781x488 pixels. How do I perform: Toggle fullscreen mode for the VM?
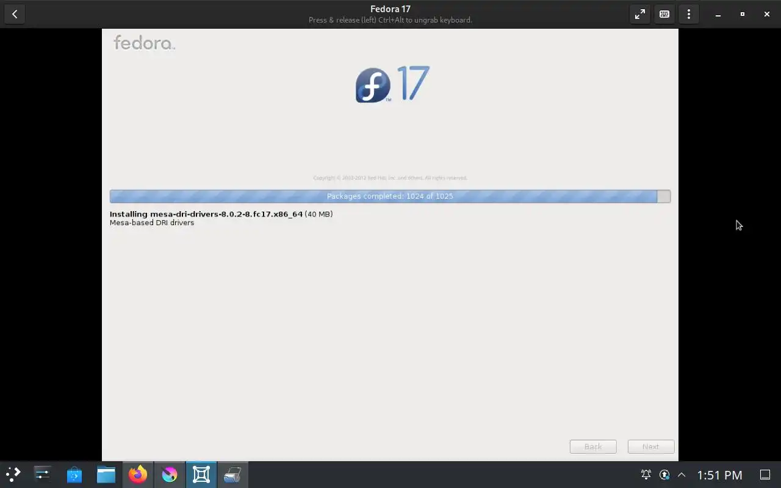[640, 14]
